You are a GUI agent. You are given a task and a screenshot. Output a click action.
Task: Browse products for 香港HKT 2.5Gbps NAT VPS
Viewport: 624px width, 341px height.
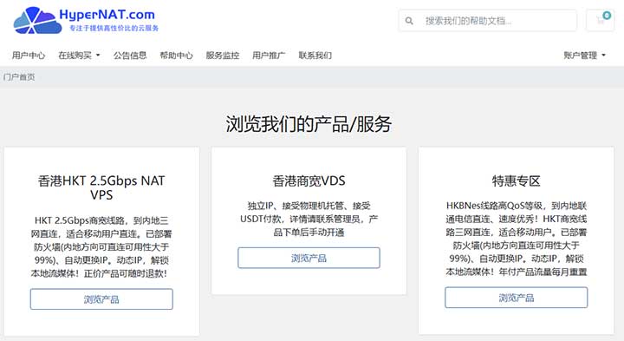coord(101,299)
